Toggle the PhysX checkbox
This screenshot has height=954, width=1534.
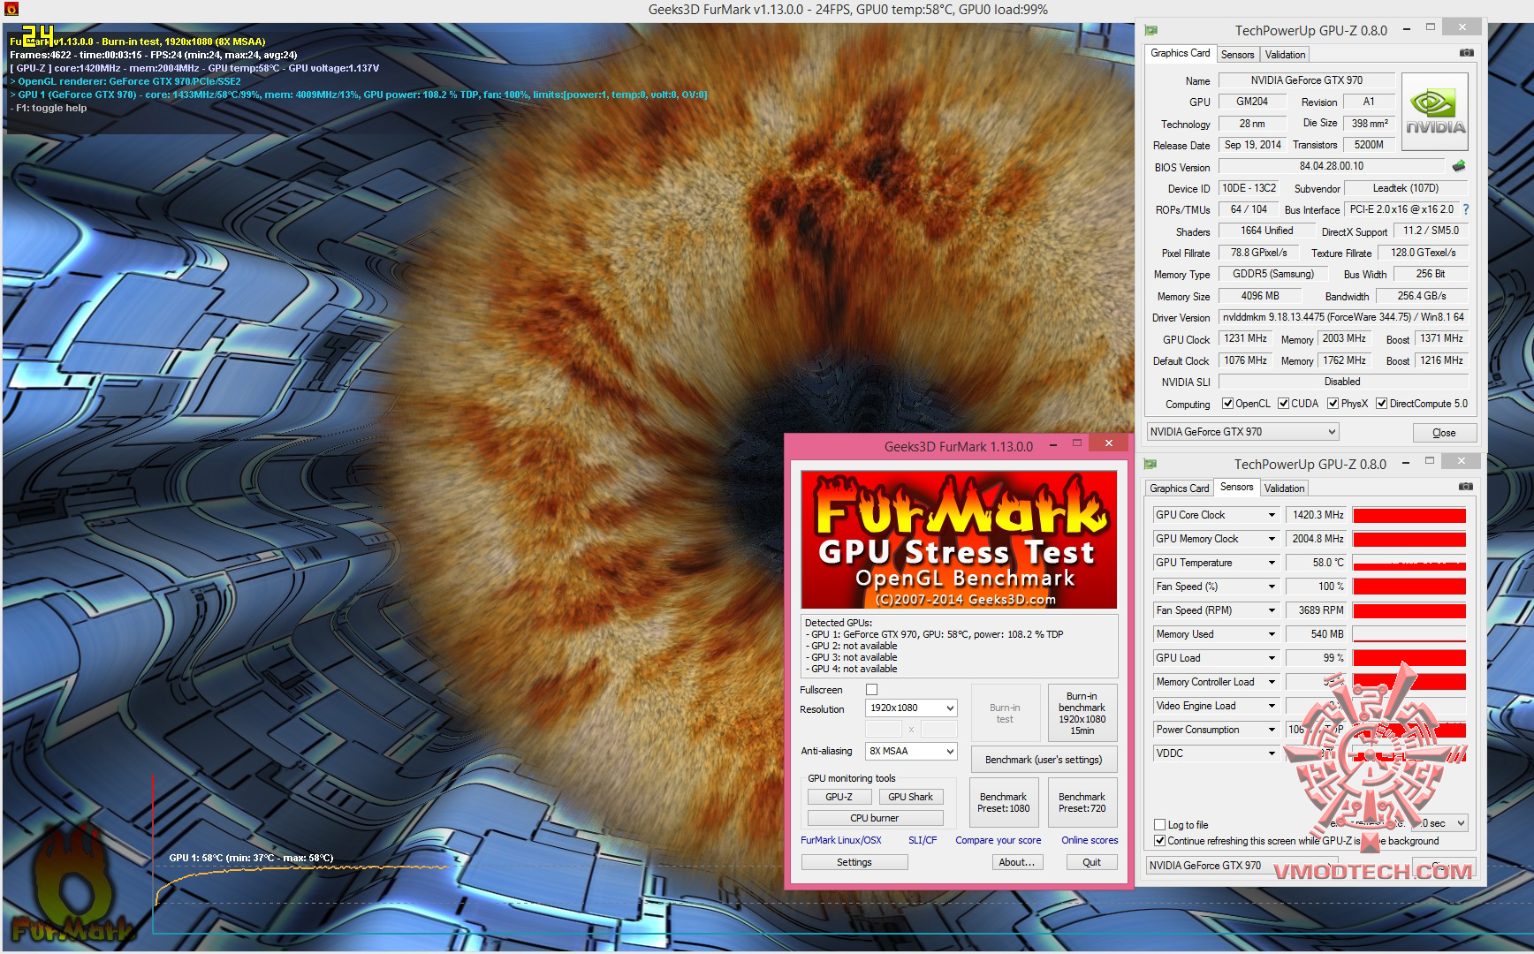[1333, 404]
